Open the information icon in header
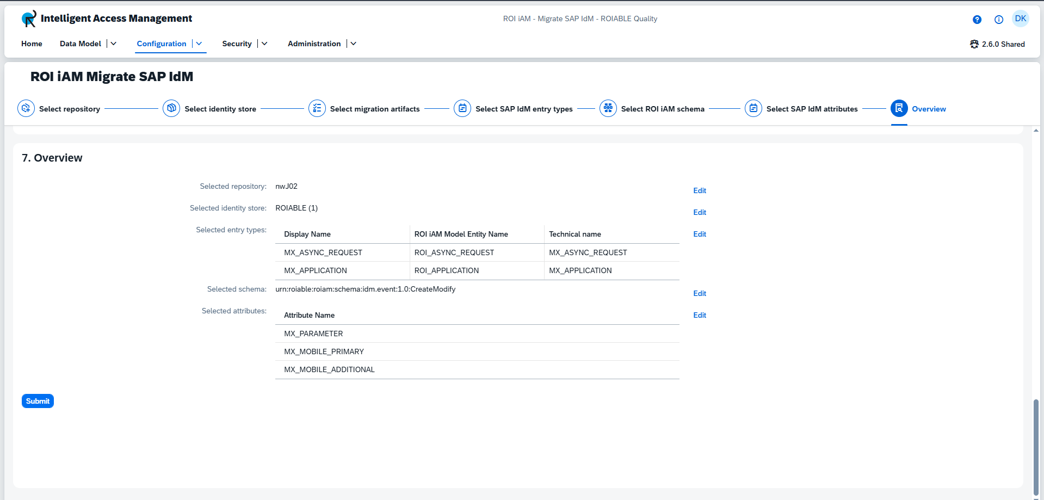This screenshot has height=500, width=1044. pos(999,20)
